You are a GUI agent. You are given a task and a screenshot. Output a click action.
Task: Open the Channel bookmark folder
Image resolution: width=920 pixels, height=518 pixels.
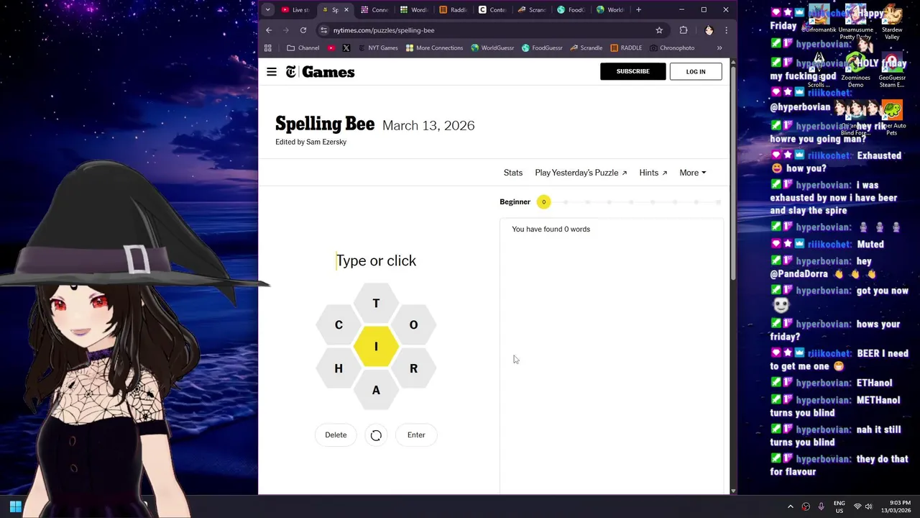(x=303, y=48)
